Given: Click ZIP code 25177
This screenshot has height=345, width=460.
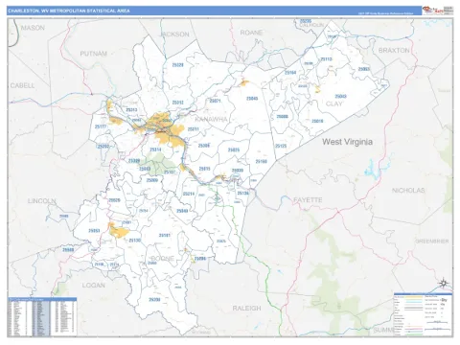Looking at the screenshot, I should coord(101,126).
